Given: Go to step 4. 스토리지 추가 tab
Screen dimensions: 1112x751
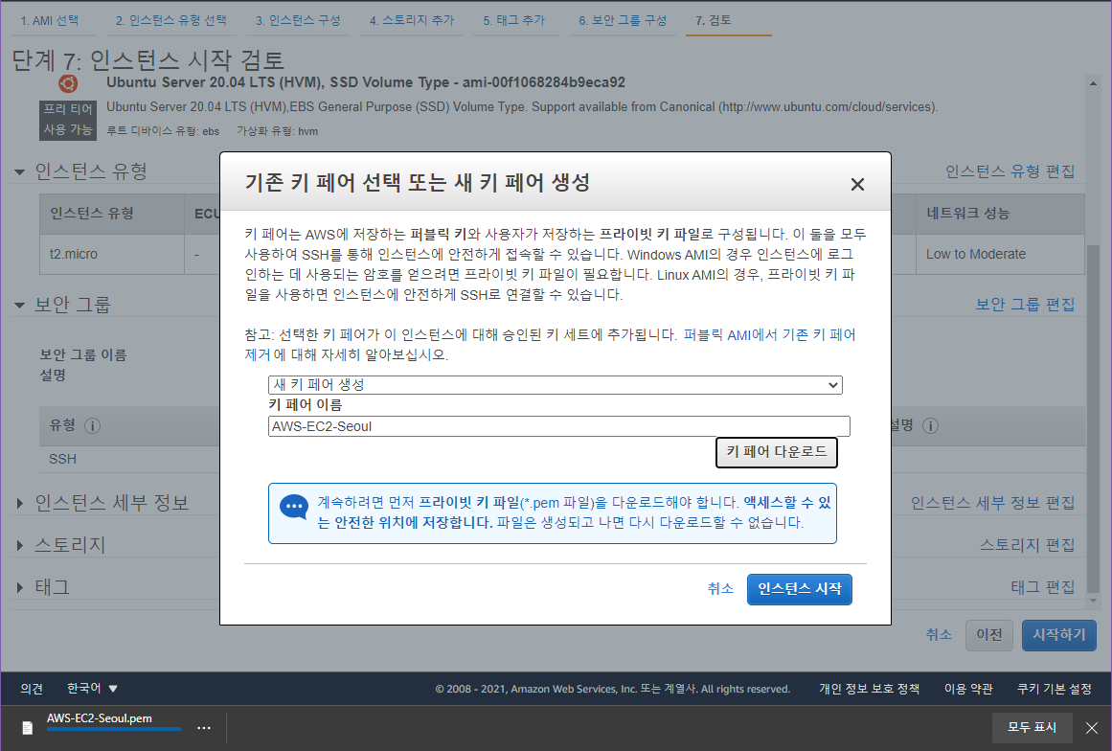Looking at the screenshot, I should [x=412, y=20].
